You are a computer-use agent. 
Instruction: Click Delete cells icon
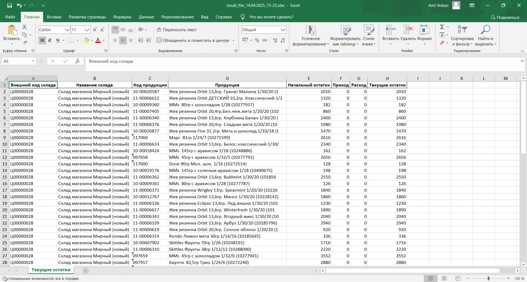[x=408, y=30]
